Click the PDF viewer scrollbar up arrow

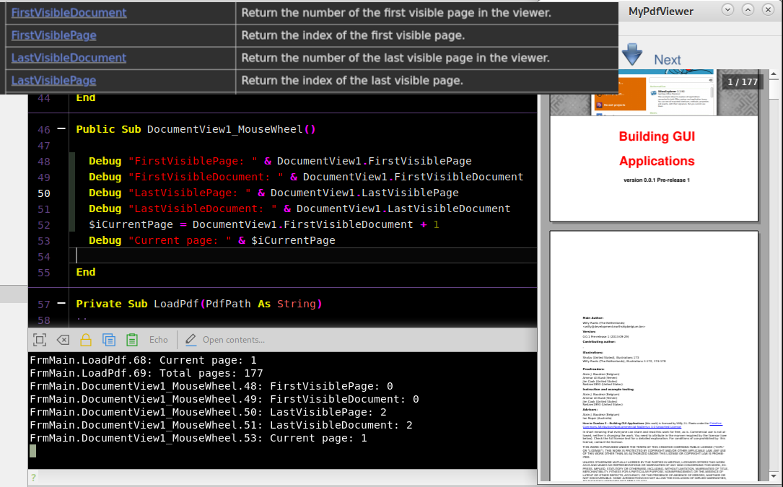[773, 74]
